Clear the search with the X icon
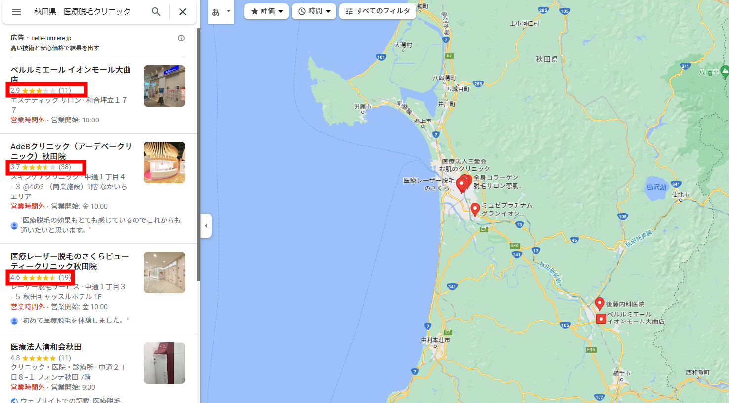Image resolution: width=729 pixels, height=403 pixels. coord(183,12)
